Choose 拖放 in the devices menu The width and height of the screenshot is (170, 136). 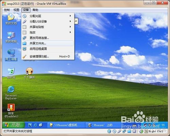point(48,32)
